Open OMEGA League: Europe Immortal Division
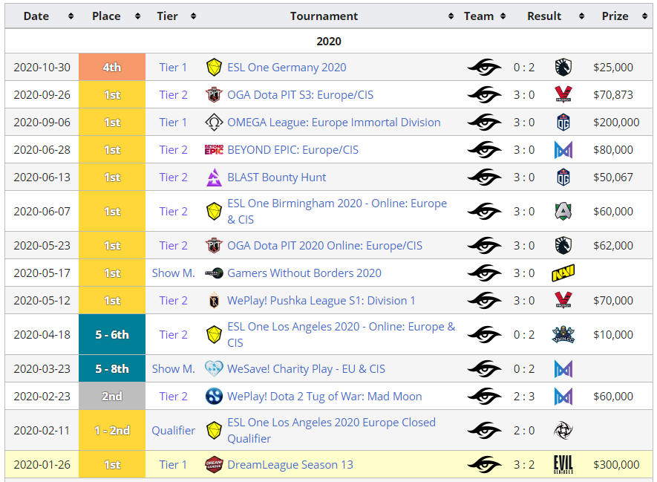The height and width of the screenshot is (482, 657). click(333, 123)
